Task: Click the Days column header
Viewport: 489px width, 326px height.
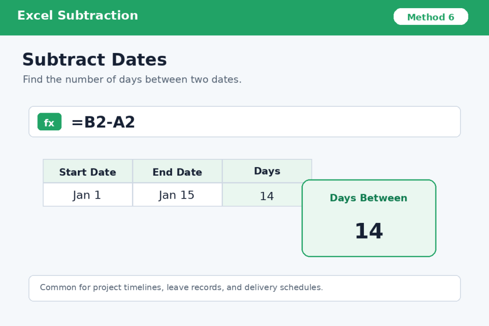Action: click(x=267, y=171)
